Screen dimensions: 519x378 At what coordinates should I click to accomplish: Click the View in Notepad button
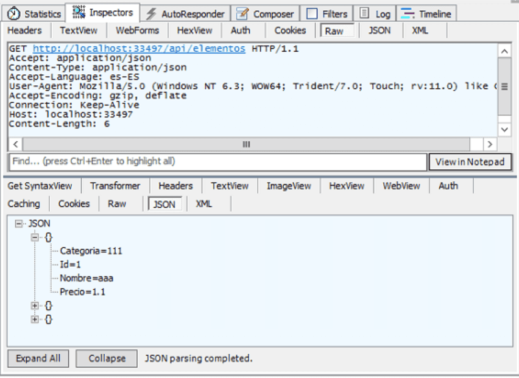coord(470,162)
